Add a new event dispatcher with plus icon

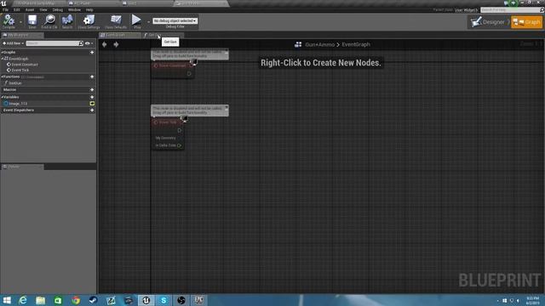click(x=92, y=110)
